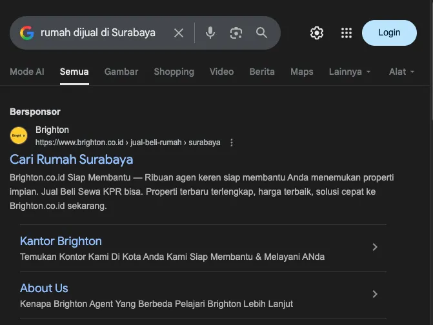This screenshot has height=325, width=433.
Task: Switch to the Gambar tab
Action: click(121, 72)
